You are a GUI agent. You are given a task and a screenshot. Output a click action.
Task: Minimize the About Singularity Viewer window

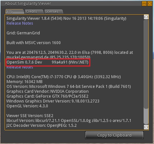tap(144, 4)
